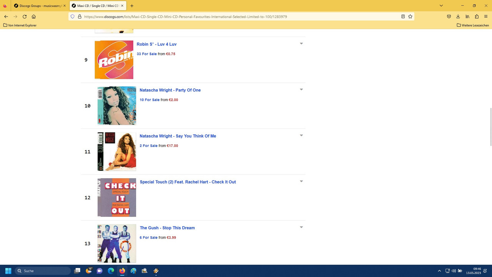List all open tabs

[x=441, y=6]
